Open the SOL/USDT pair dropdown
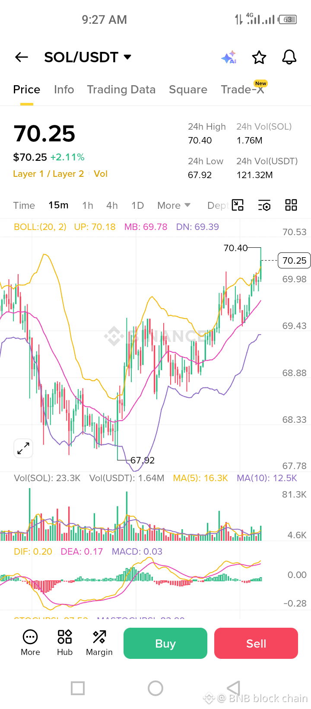Viewport: 311px width, 709px height. pos(88,57)
